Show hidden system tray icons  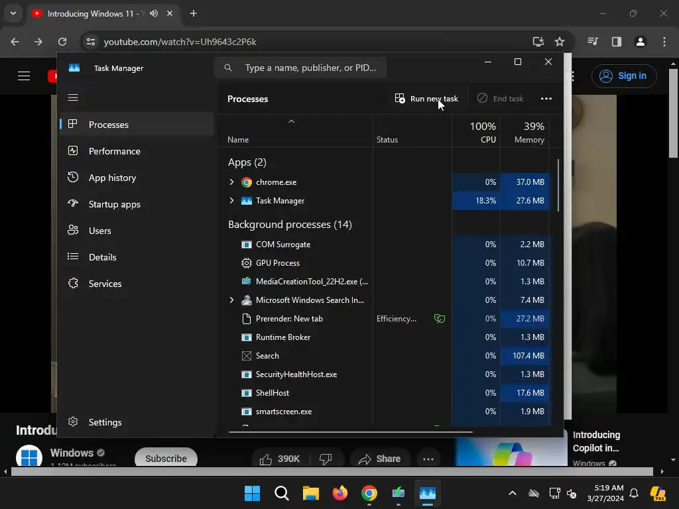click(x=513, y=493)
